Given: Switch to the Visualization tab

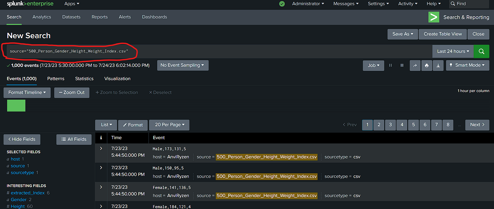Looking at the screenshot, I should click(x=118, y=79).
